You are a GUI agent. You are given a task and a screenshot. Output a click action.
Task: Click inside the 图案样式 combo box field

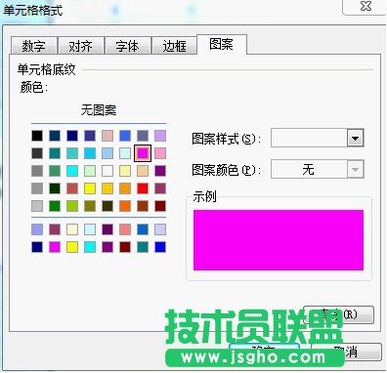(309, 138)
